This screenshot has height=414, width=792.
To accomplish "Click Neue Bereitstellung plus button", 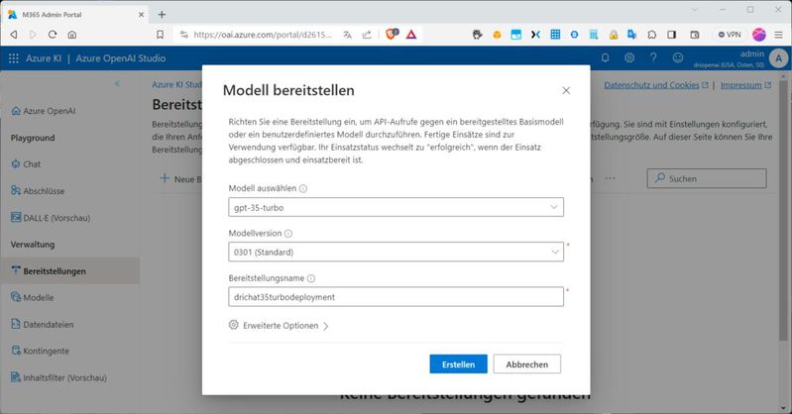I will tap(180, 178).
